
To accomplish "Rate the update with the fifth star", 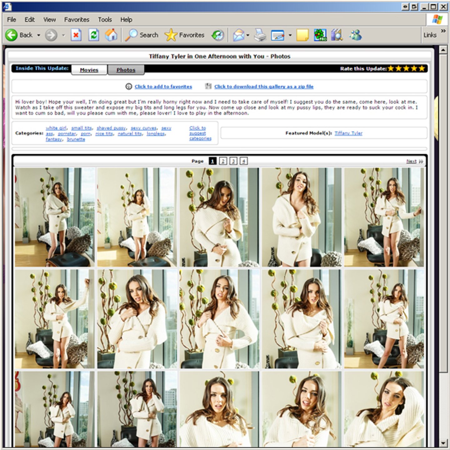I will point(422,68).
